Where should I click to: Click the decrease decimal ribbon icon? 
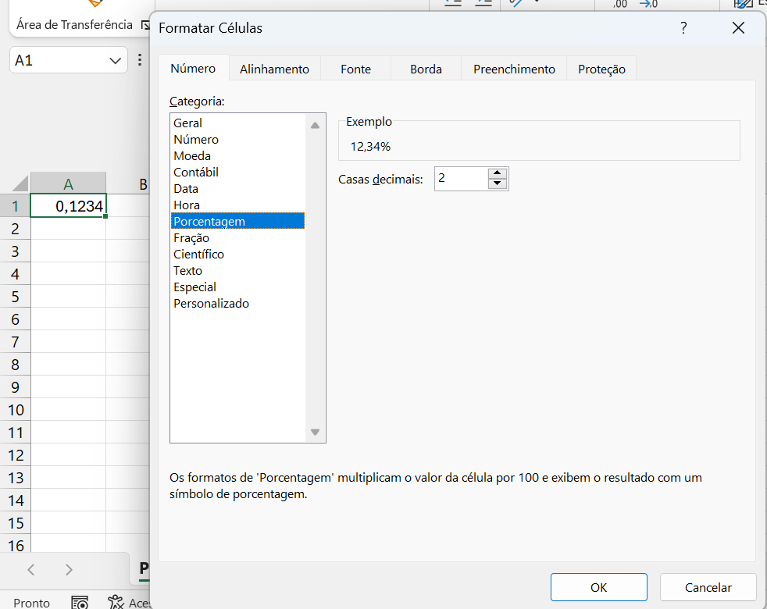649,4
